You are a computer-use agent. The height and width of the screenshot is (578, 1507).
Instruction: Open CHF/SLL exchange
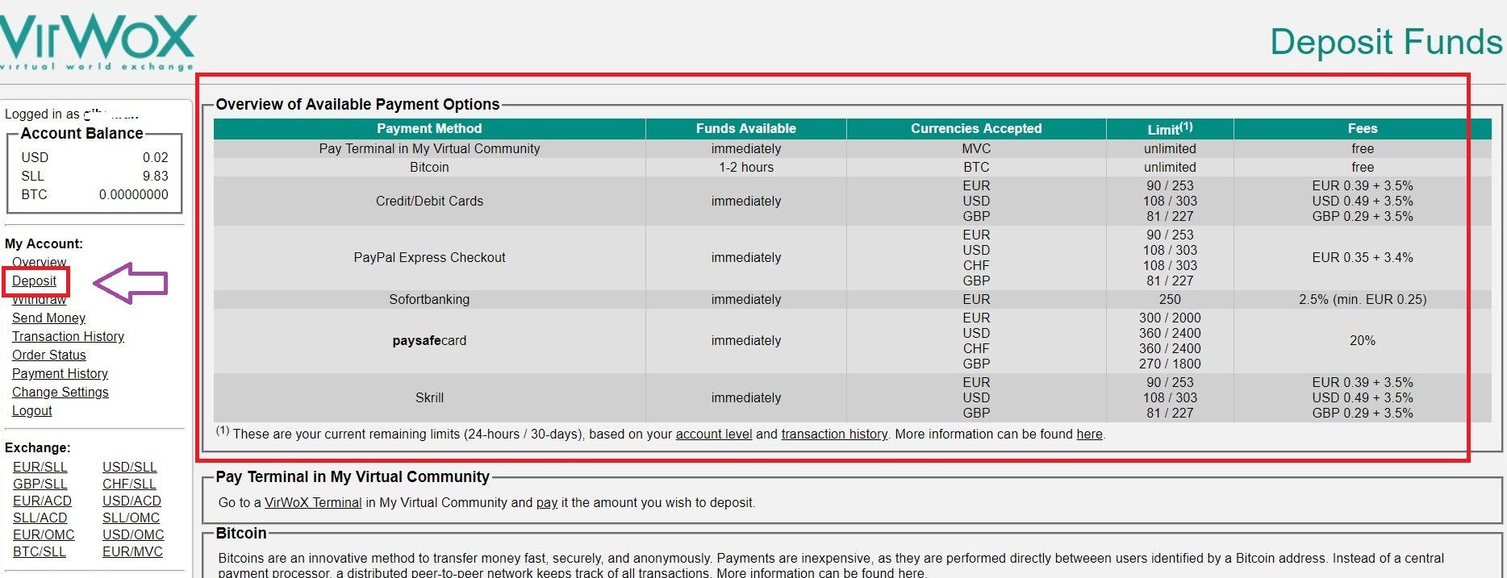tap(129, 484)
